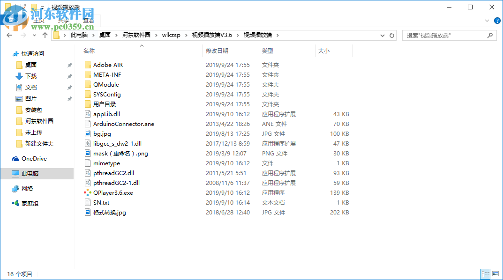Select the bg.jpg image file
The width and height of the screenshot is (503, 280).
tap(101, 133)
